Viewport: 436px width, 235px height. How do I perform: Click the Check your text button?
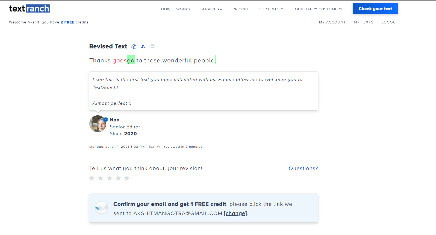pos(375,8)
